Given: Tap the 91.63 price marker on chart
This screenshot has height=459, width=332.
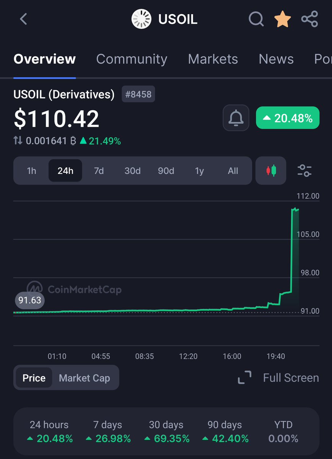Looking at the screenshot, I should (30, 300).
